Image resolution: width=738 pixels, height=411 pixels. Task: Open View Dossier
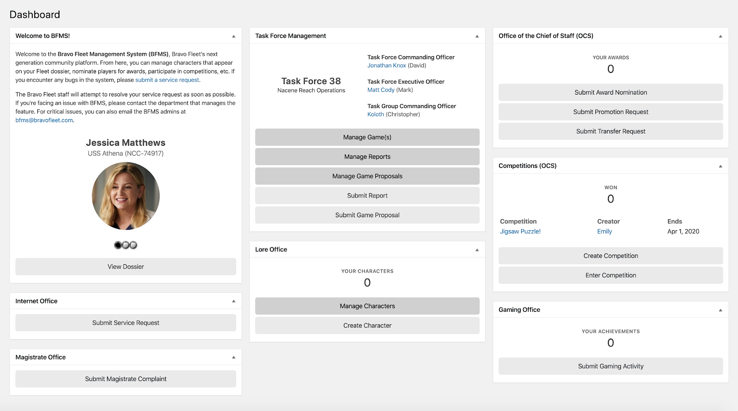[126, 267]
